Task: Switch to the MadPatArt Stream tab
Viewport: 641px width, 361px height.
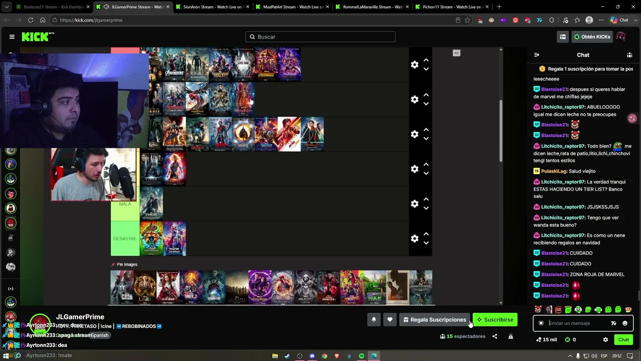Action: coord(292,7)
